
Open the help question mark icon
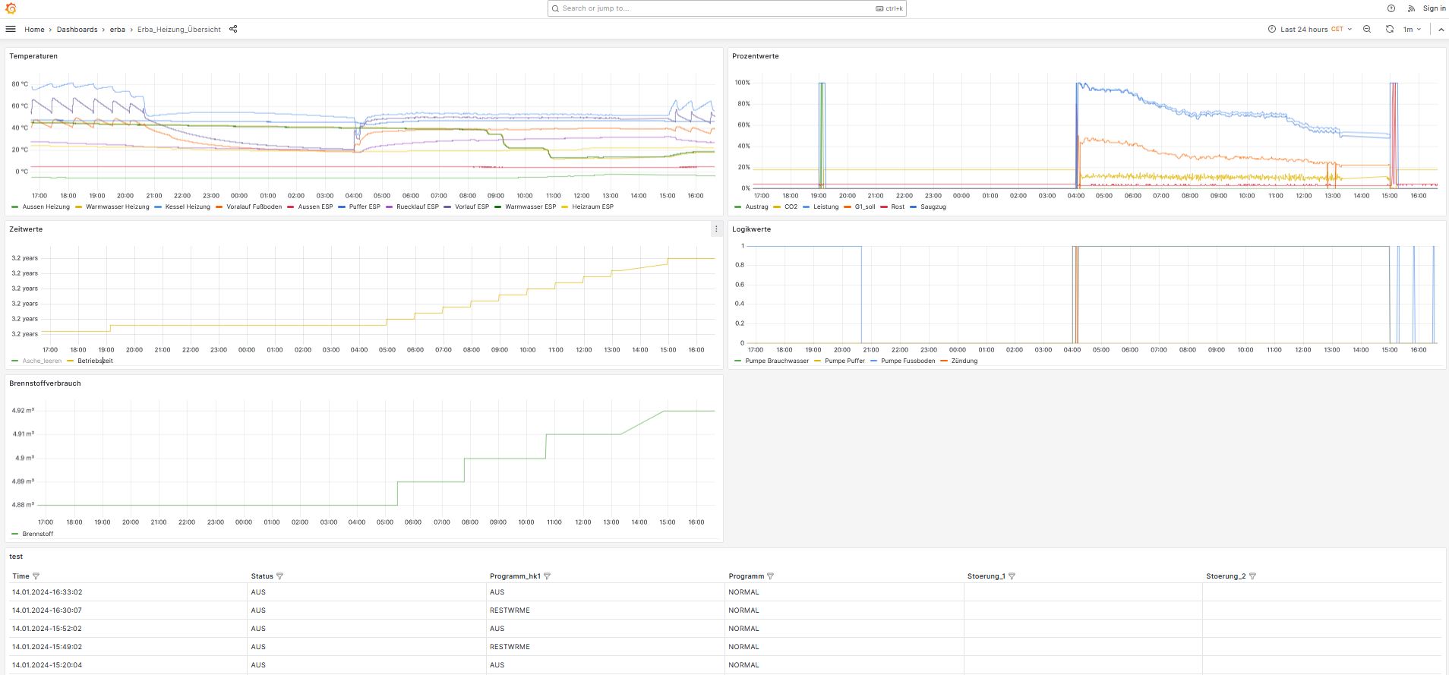click(1391, 8)
